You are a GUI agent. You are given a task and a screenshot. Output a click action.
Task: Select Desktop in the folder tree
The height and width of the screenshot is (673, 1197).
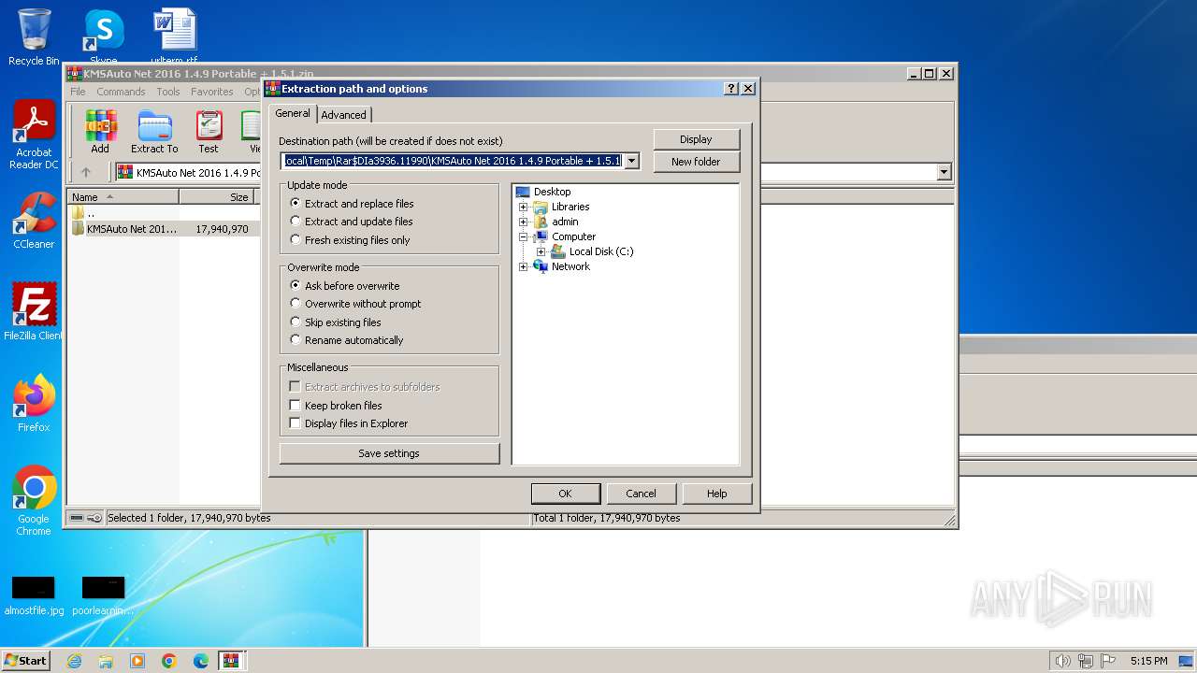(x=552, y=192)
